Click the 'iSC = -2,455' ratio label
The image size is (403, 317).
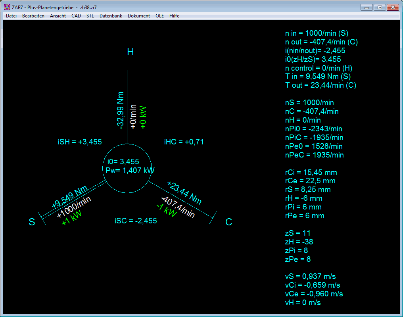[x=136, y=221]
